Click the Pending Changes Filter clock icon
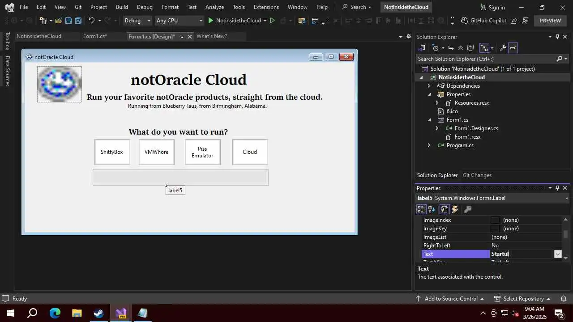This screenshot has height=322, width=573. click(x=435, y=48)
